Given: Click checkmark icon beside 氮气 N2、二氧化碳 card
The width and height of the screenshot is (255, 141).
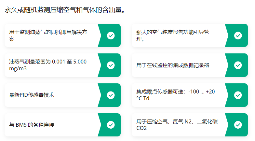Looking at the screenshot, I should click(x=238, y=125).
